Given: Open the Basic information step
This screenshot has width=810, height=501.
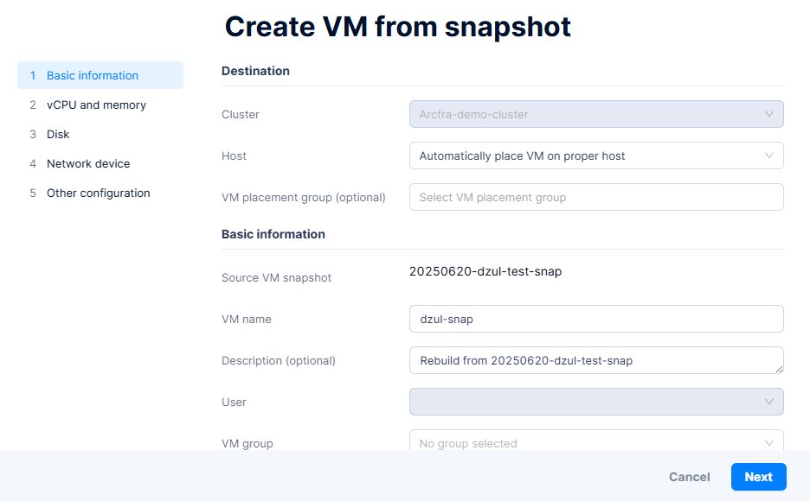Looking at the screenshot, I should [x=93, y=75].
